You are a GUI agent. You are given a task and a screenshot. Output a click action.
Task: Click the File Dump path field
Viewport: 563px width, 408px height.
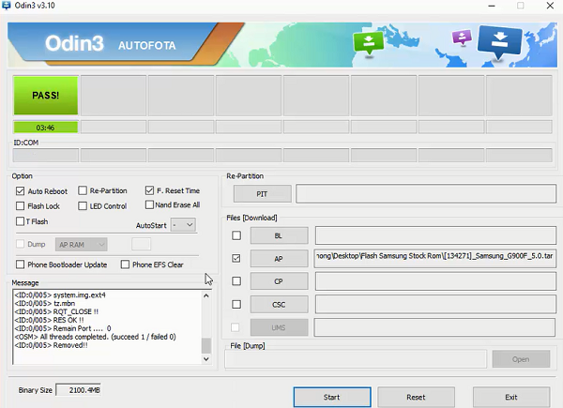click(356, 359)
